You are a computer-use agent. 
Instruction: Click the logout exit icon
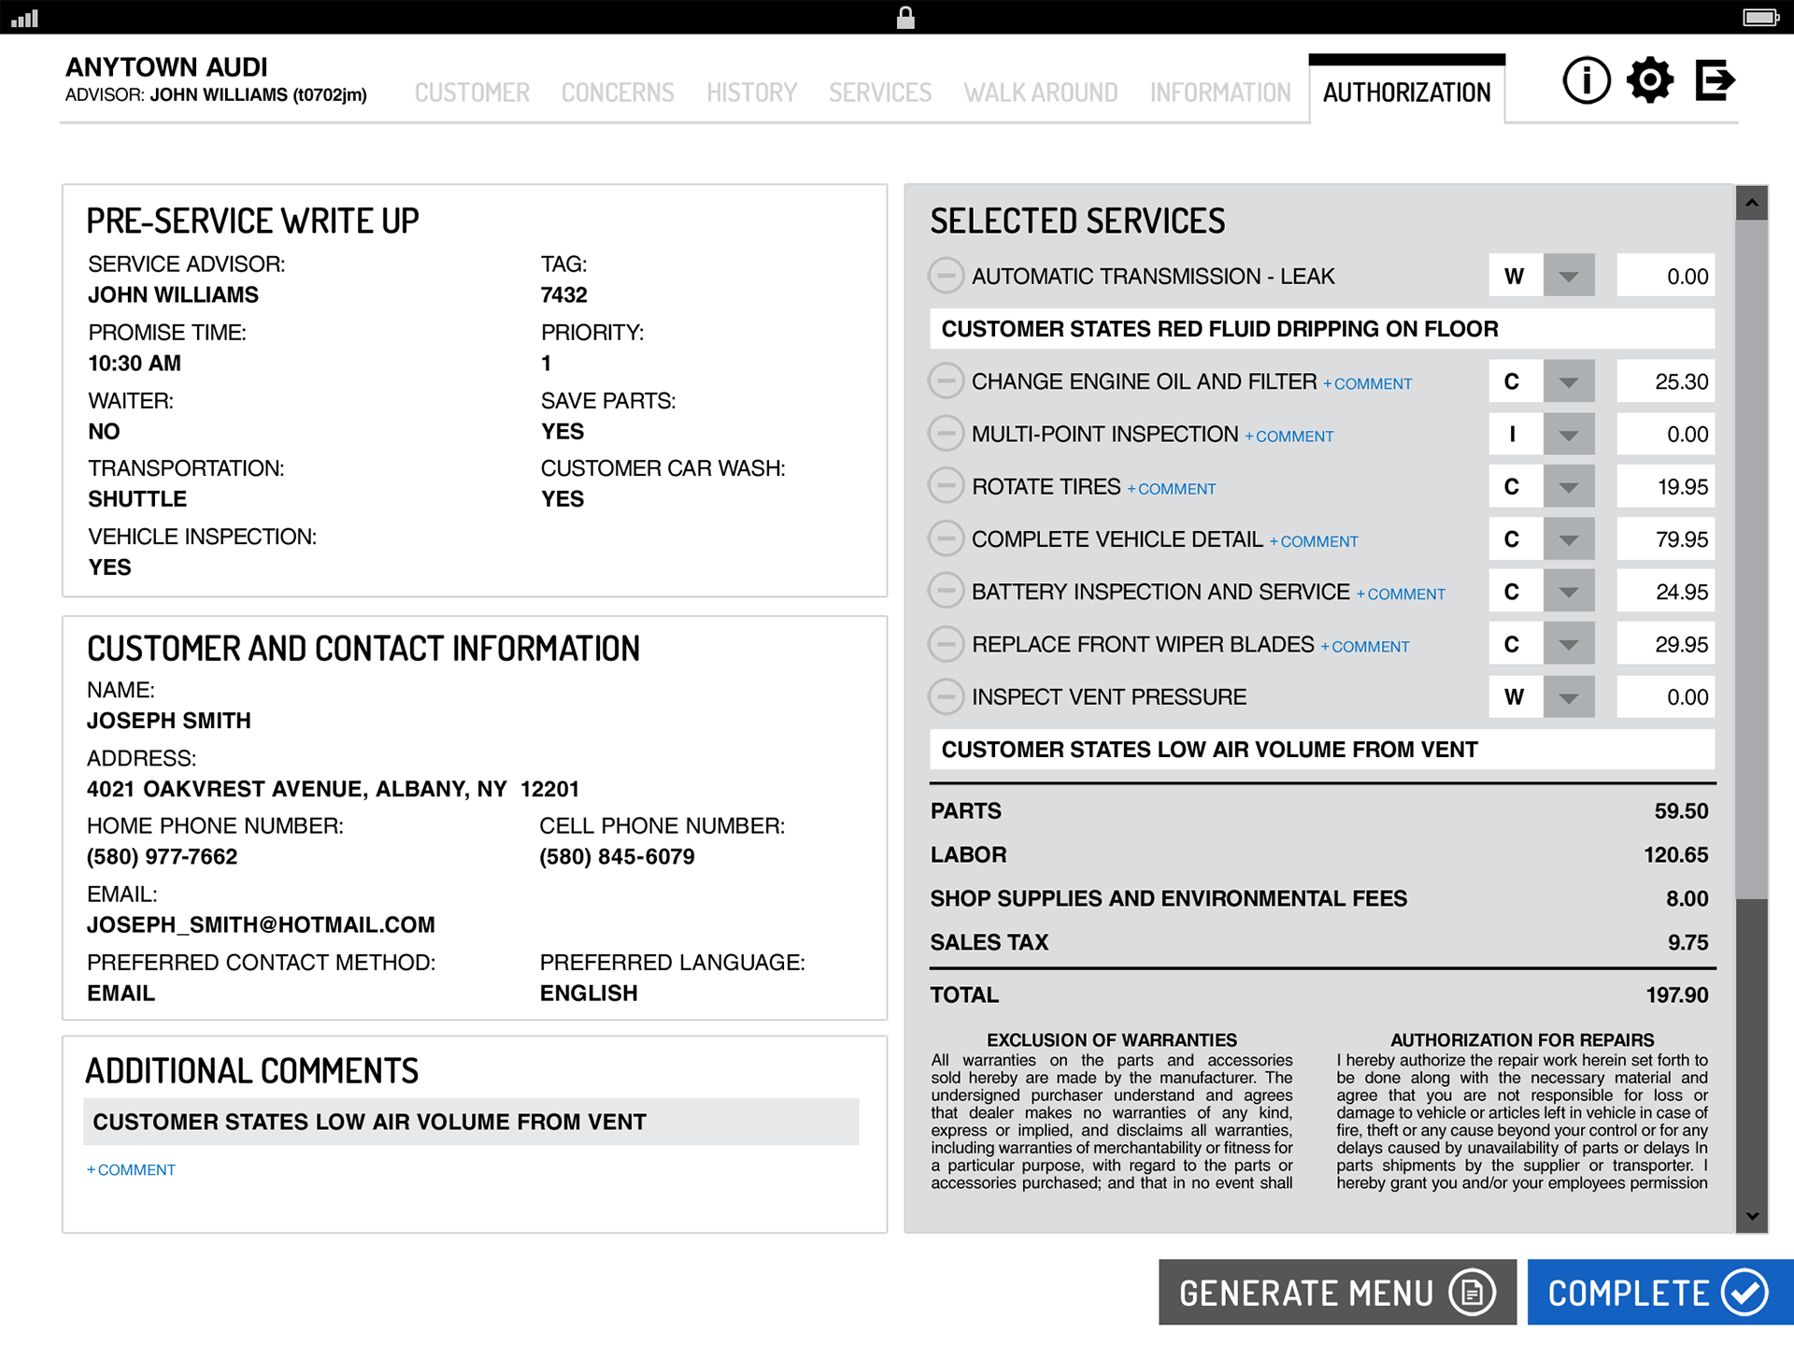1716,80
